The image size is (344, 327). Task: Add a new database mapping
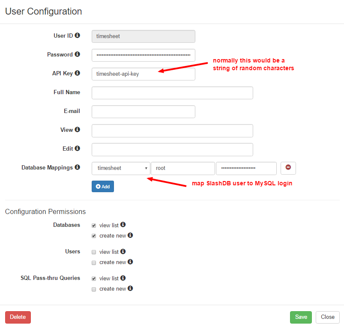coord(103,186)
